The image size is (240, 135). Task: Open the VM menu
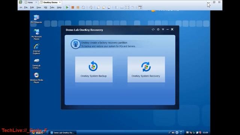point(45,7)
